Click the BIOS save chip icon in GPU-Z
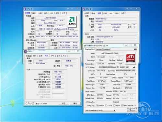Viewport: 162px width, 122px height. pyautogui.click(x=134, y=67)
